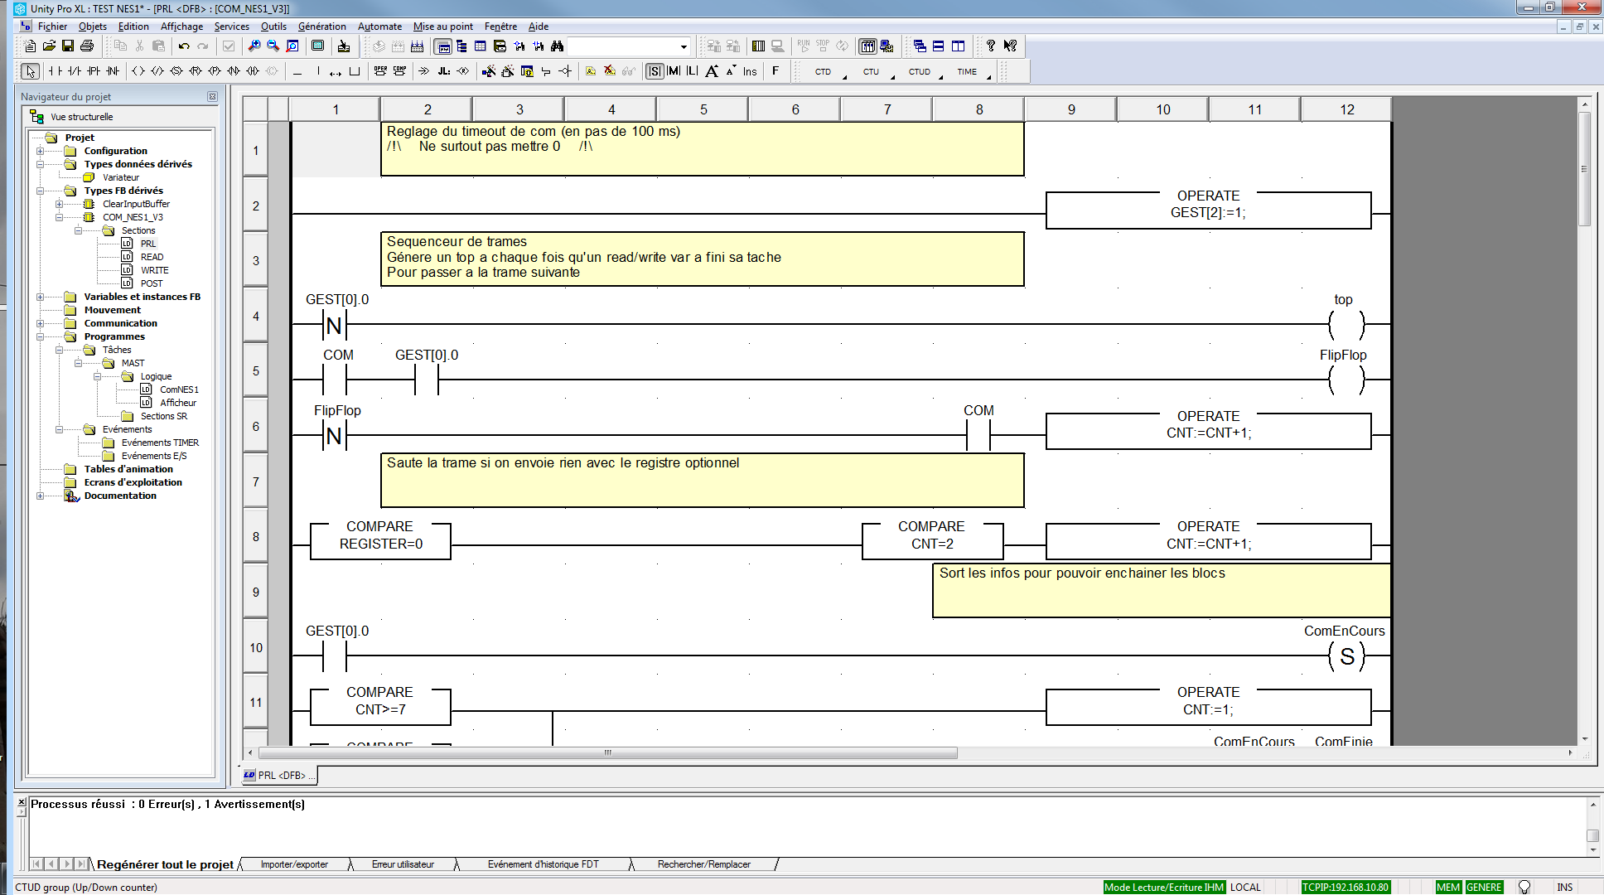Click the binoculars search icon
Image resolution: width=1604 pixels, height=895 pixels.
(x=557, y=46)
